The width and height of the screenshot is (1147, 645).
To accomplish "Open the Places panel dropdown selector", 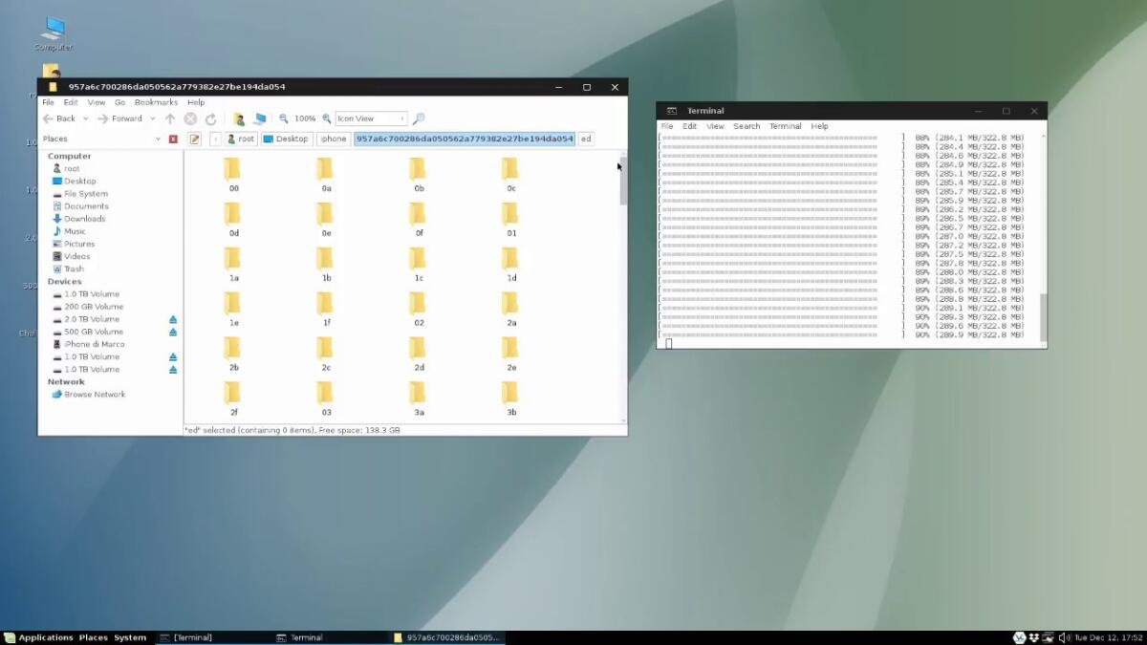I will [159, 139].
